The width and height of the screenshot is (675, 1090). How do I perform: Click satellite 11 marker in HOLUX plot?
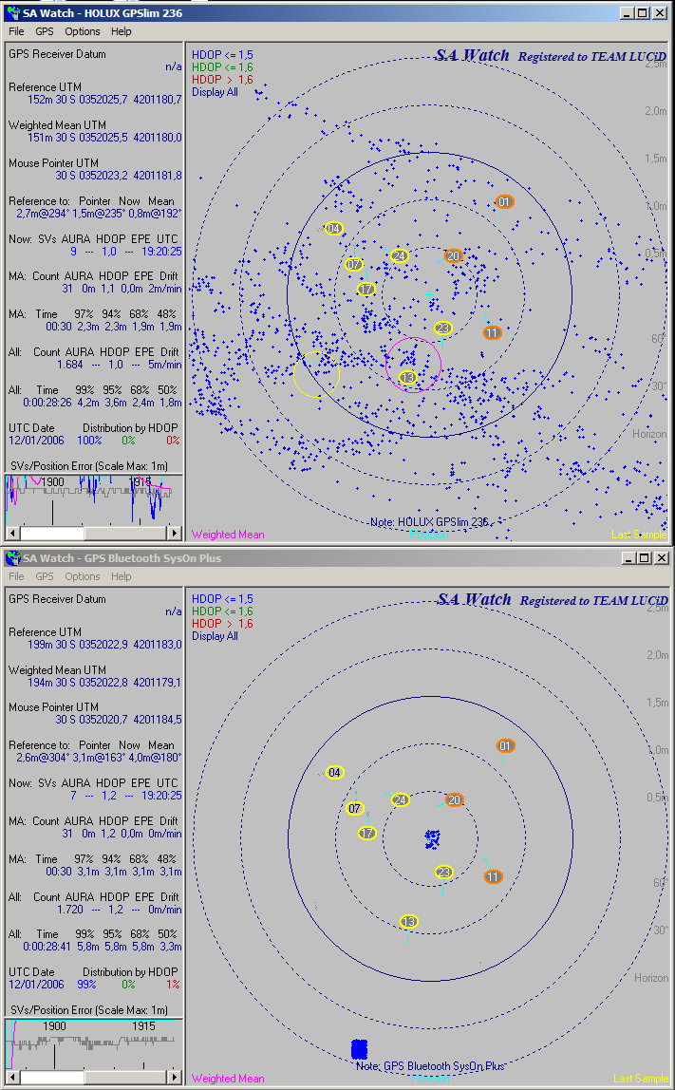point(492,333)
